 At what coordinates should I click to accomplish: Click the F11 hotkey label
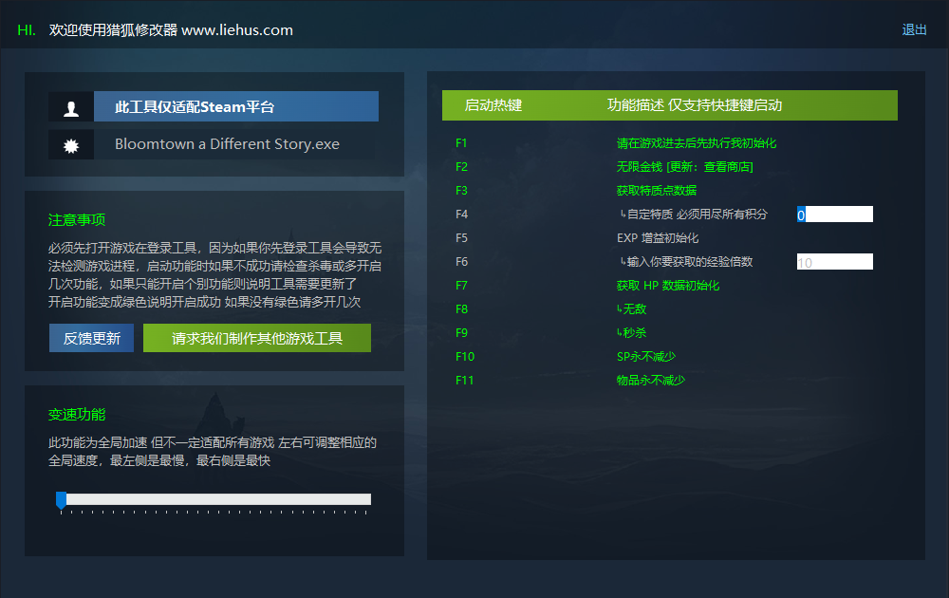pos(464,380)
